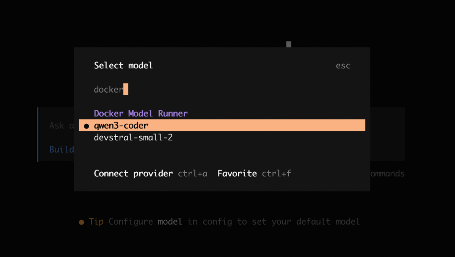
Task: Click the word Configure in the tip
Action: point(131,222)
